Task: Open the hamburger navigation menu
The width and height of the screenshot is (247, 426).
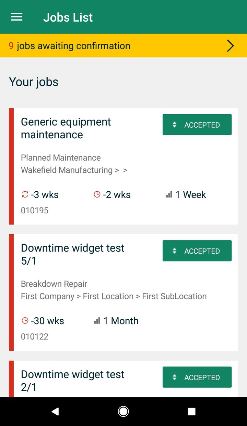Action: 17,17
